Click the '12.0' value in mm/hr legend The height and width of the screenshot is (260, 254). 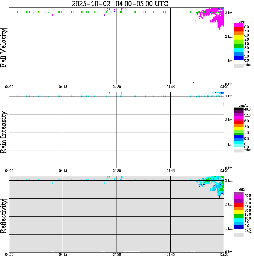(247, 115)
